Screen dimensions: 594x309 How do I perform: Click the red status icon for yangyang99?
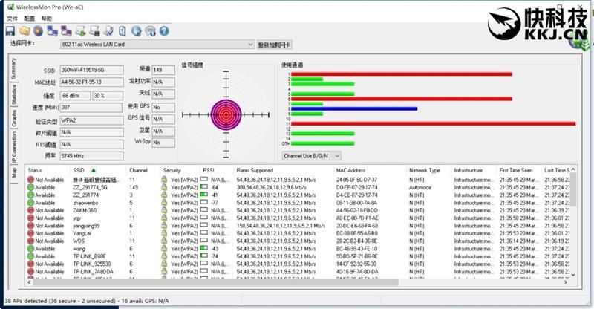30,226
